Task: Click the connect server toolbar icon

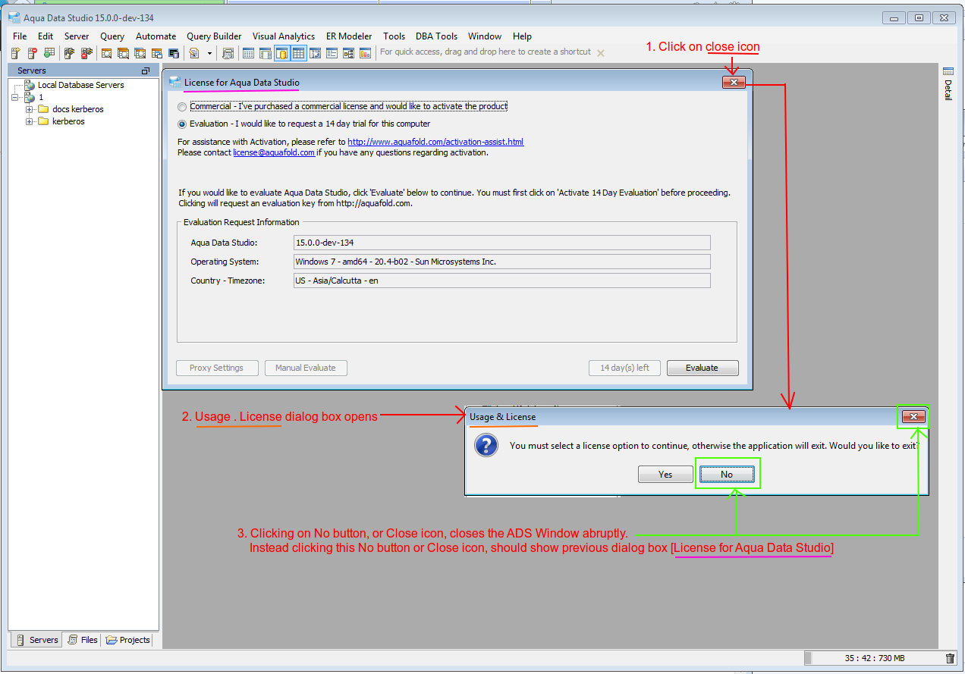Action: 70,53
